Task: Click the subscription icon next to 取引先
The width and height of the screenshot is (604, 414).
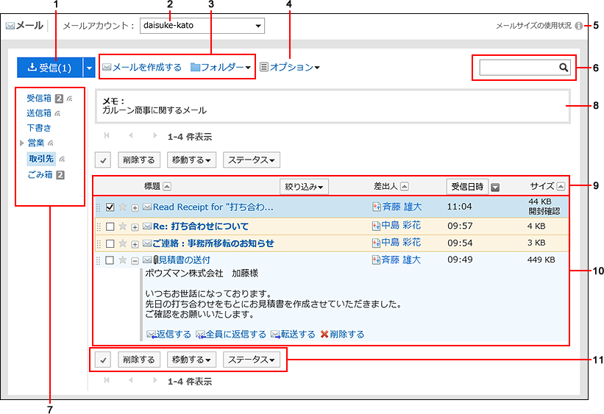Action: (63, 159)
